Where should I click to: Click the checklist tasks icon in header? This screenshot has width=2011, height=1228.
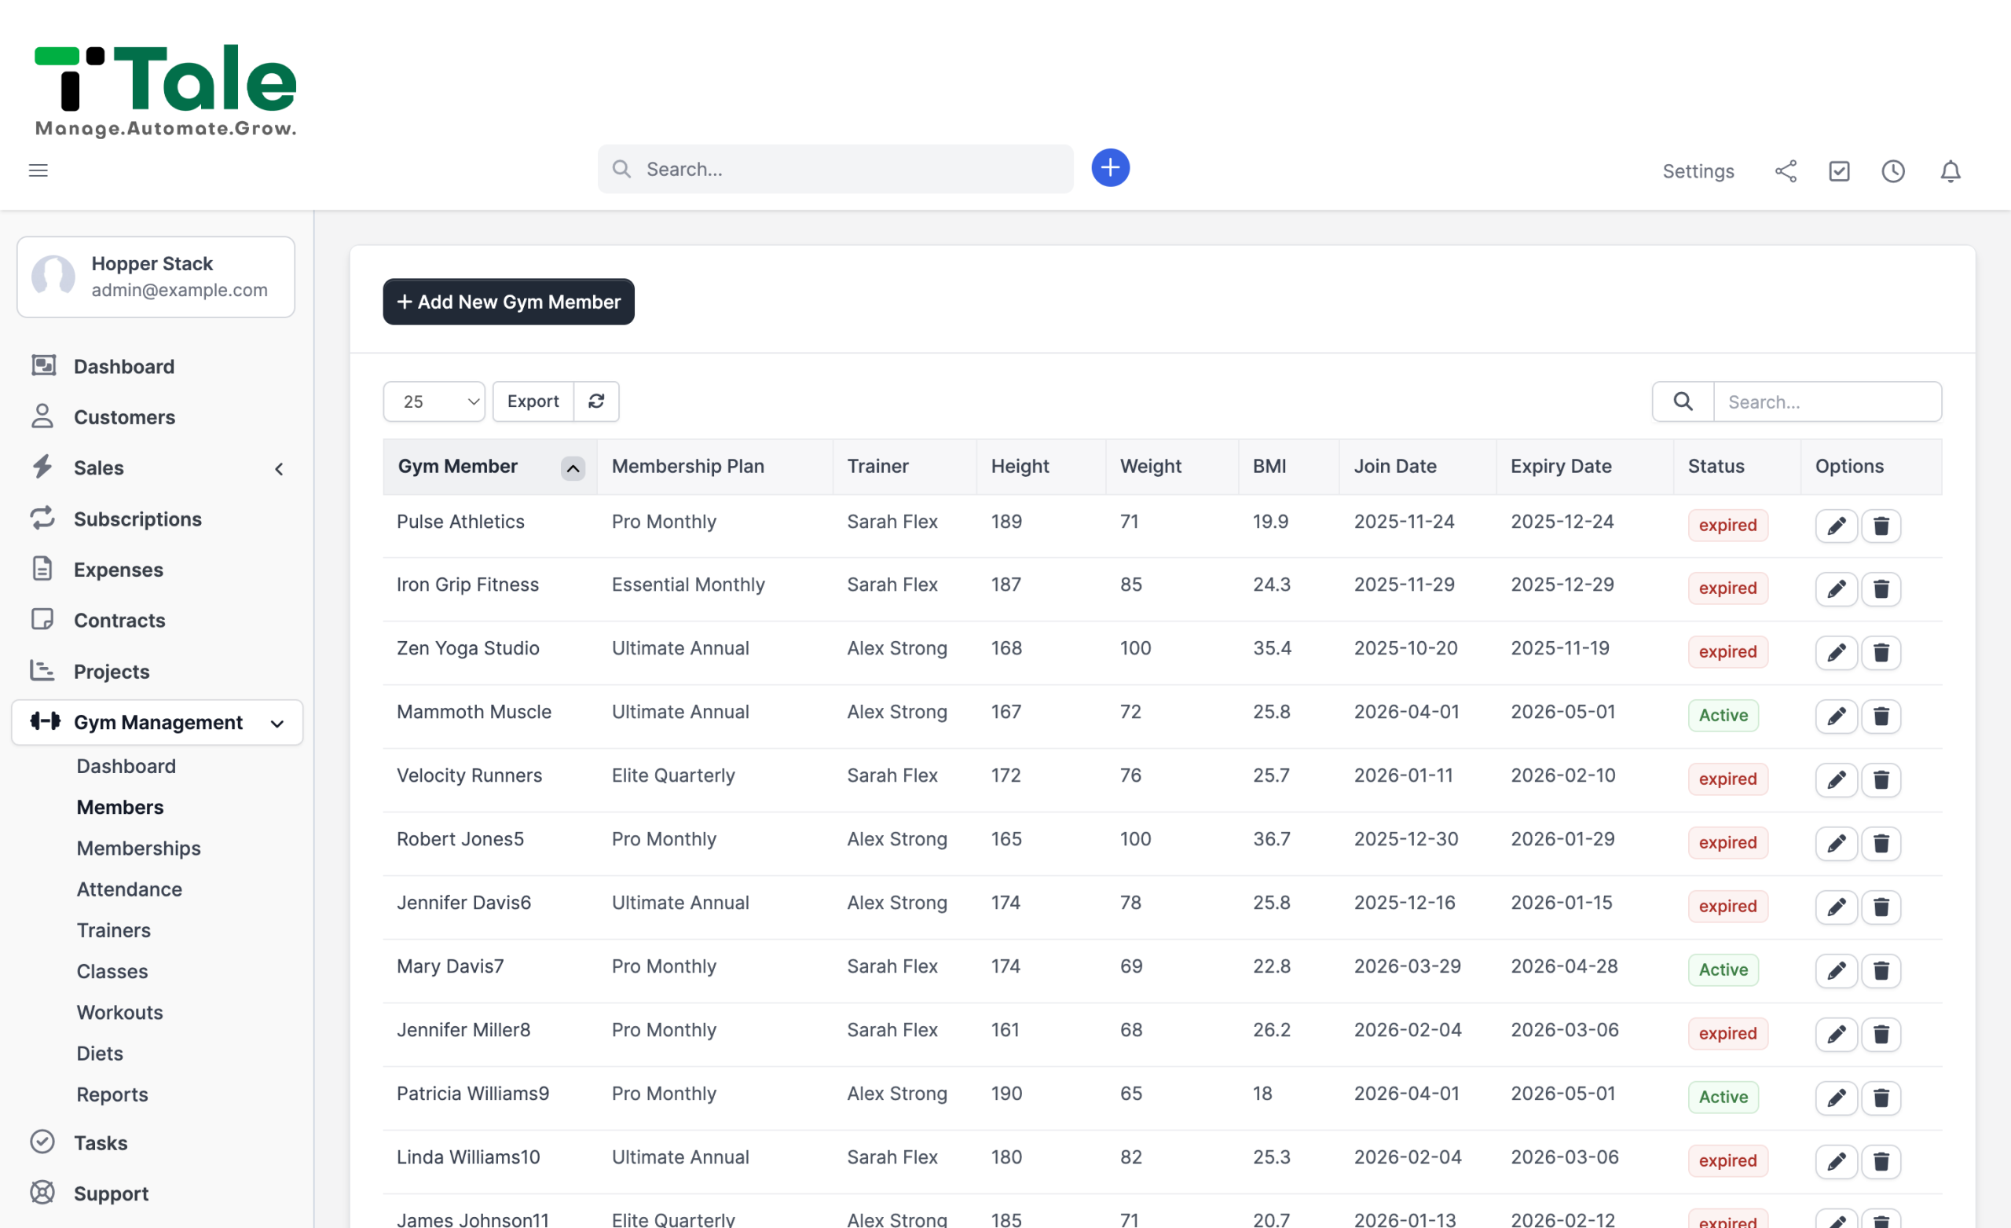[x=1839, y=170]
